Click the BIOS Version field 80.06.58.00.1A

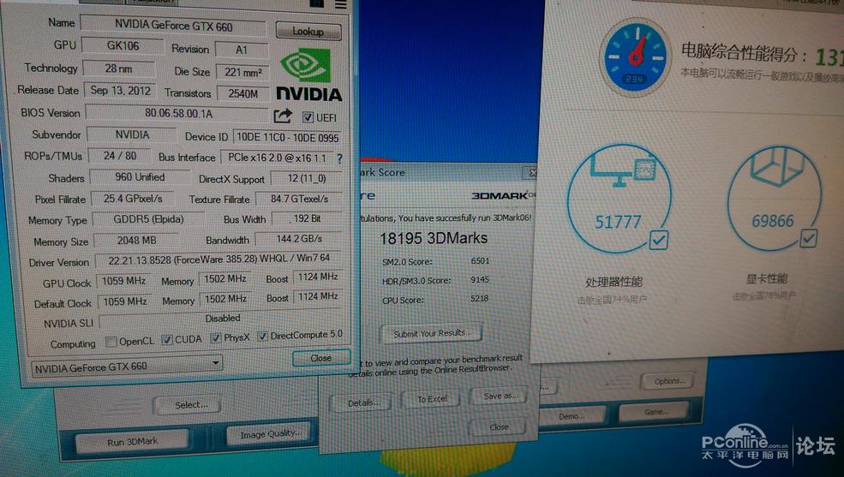point(179,113)
